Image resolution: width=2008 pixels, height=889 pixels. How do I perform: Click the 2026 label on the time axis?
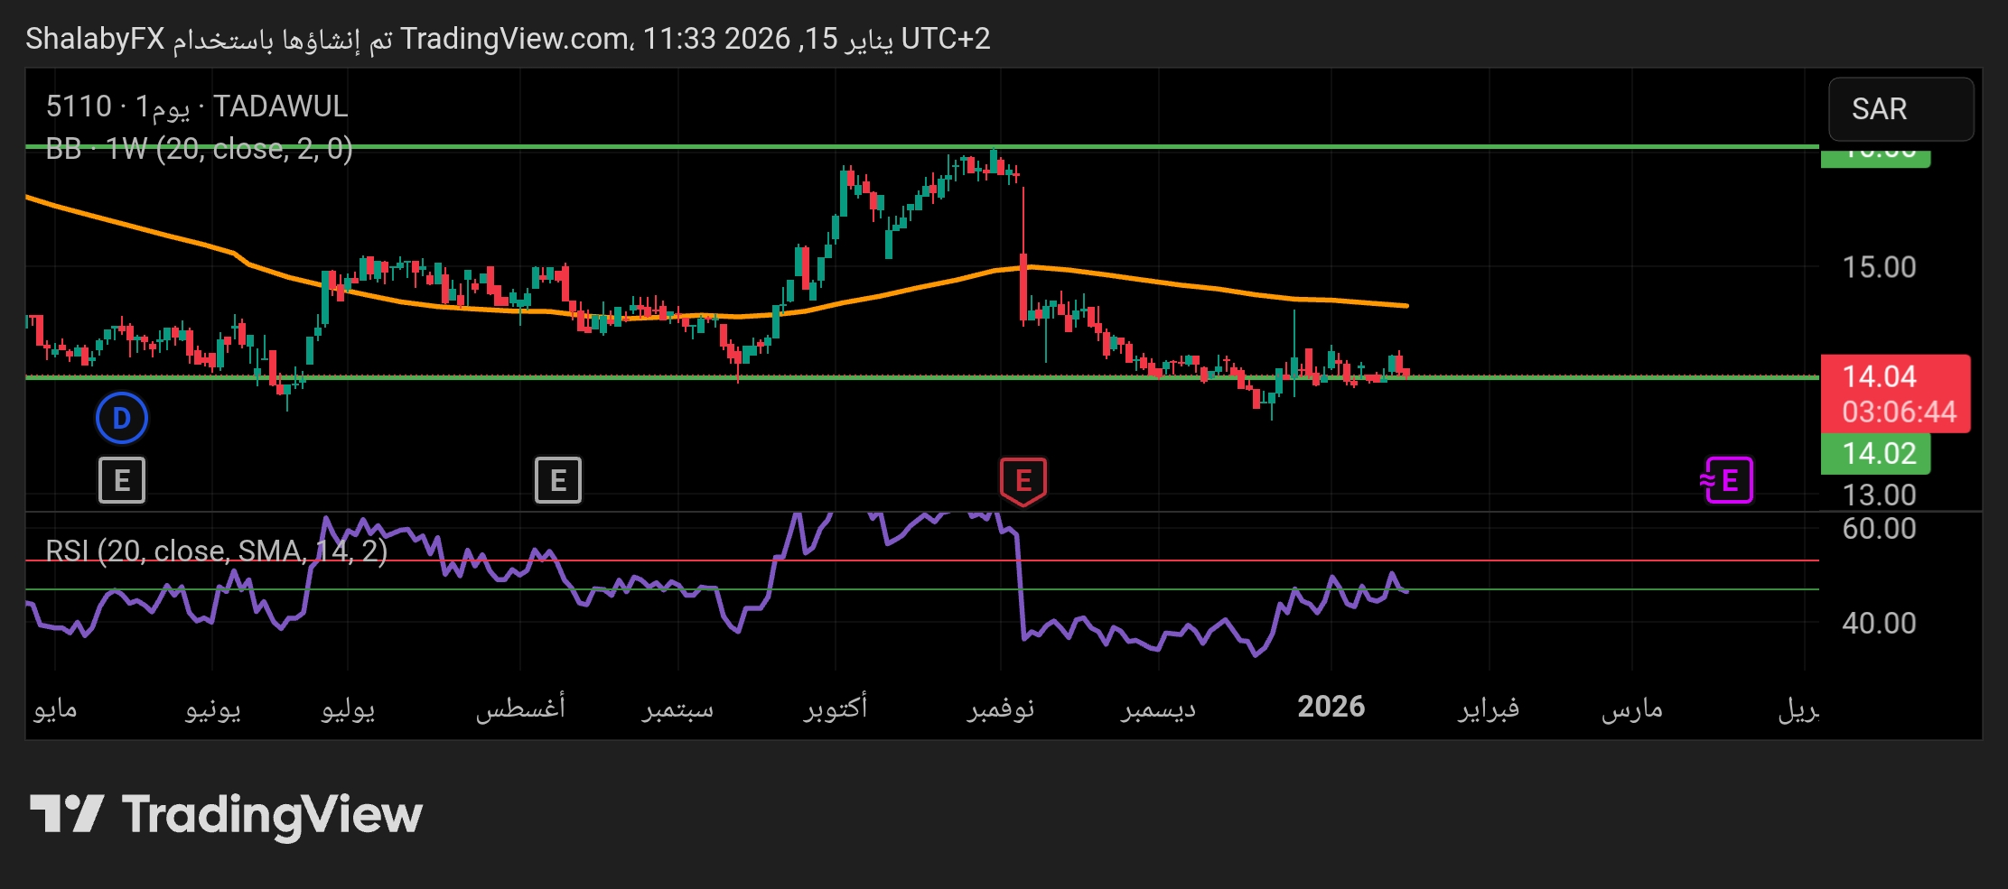[x=1331, y=707]
